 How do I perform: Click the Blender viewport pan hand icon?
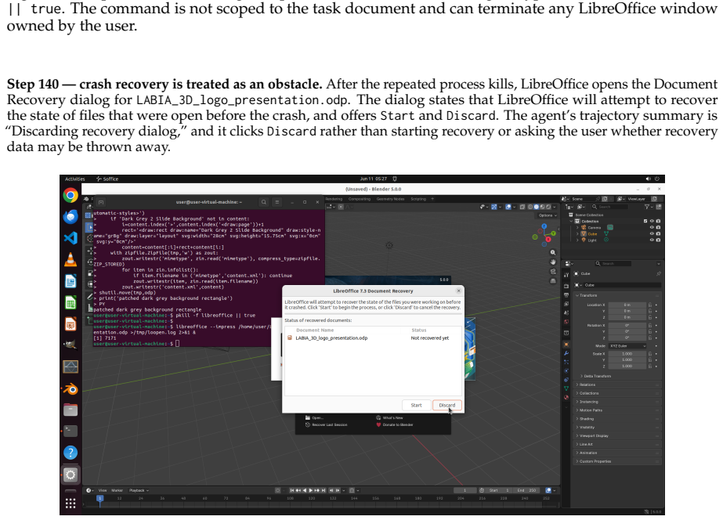pyautogui.click(x=553, y=262)
